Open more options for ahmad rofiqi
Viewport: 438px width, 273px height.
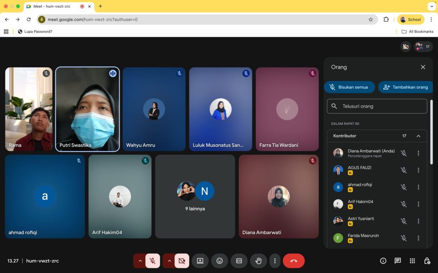click(x=418, y=187)
